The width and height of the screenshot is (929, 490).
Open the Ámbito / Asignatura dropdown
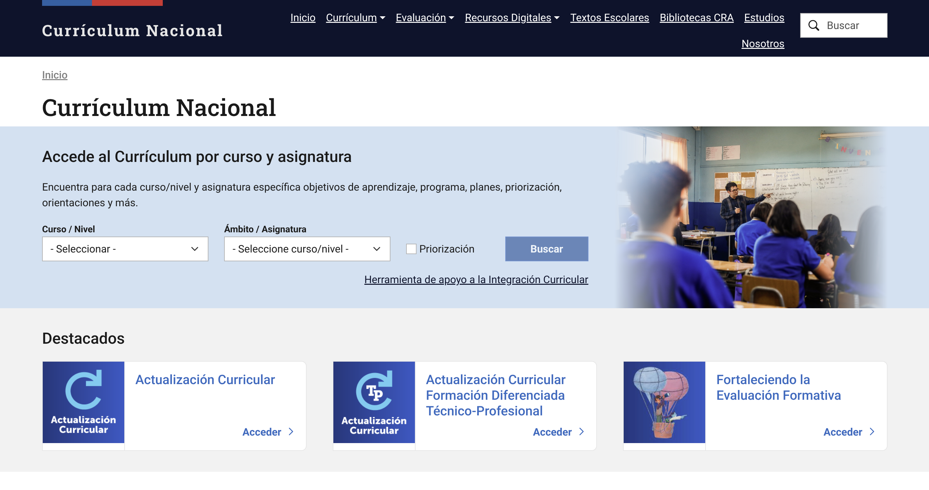tap(307, 249)
